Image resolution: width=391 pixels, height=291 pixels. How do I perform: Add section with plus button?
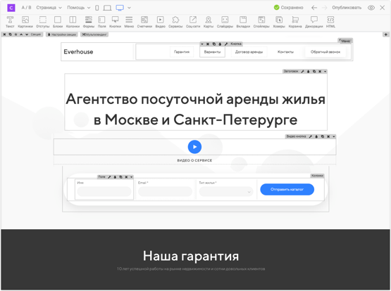coord(386,34)
